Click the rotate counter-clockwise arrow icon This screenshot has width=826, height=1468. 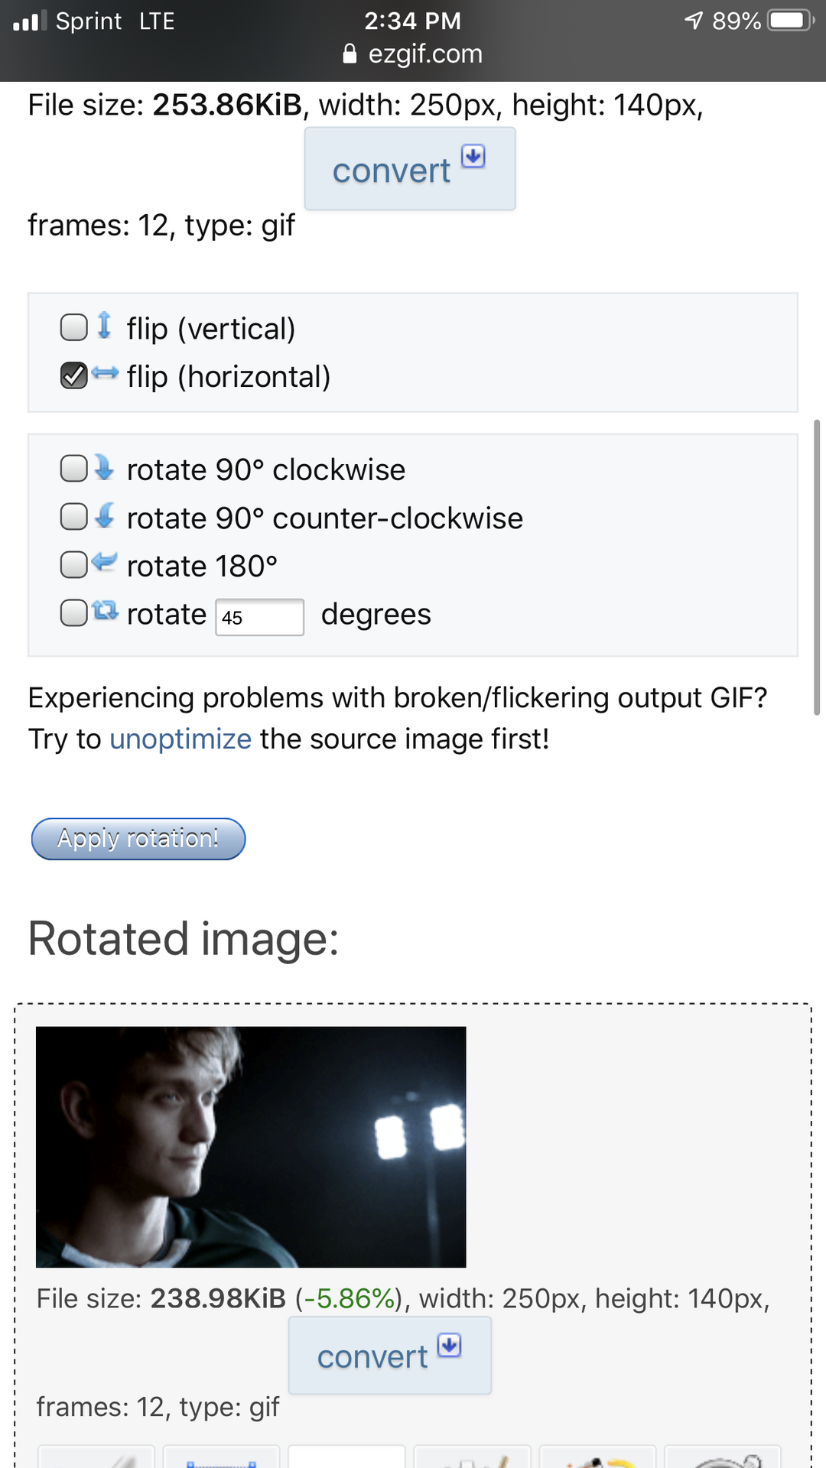(x=105, y=516)
